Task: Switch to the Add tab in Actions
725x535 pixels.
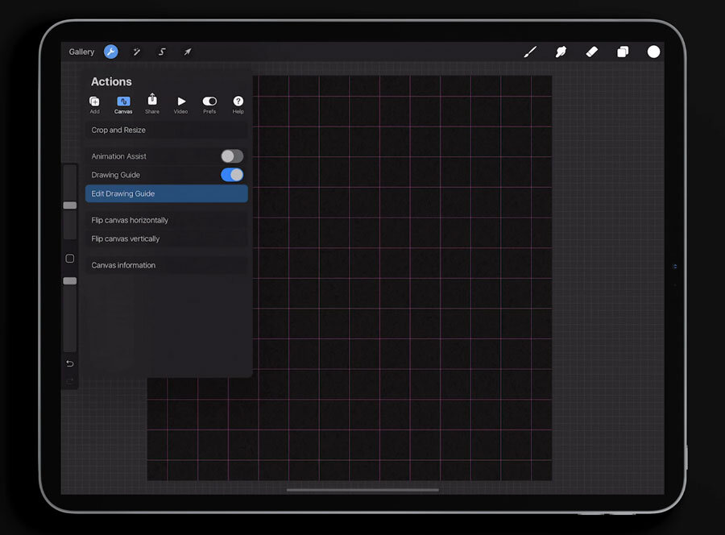Action: point(94,105)
